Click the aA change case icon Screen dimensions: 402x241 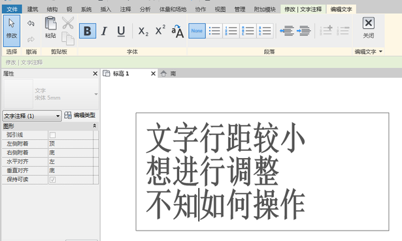(178, 31)
